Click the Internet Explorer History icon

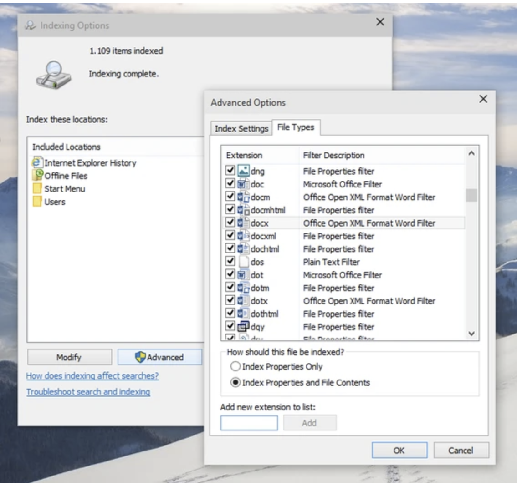coord(37,162)
